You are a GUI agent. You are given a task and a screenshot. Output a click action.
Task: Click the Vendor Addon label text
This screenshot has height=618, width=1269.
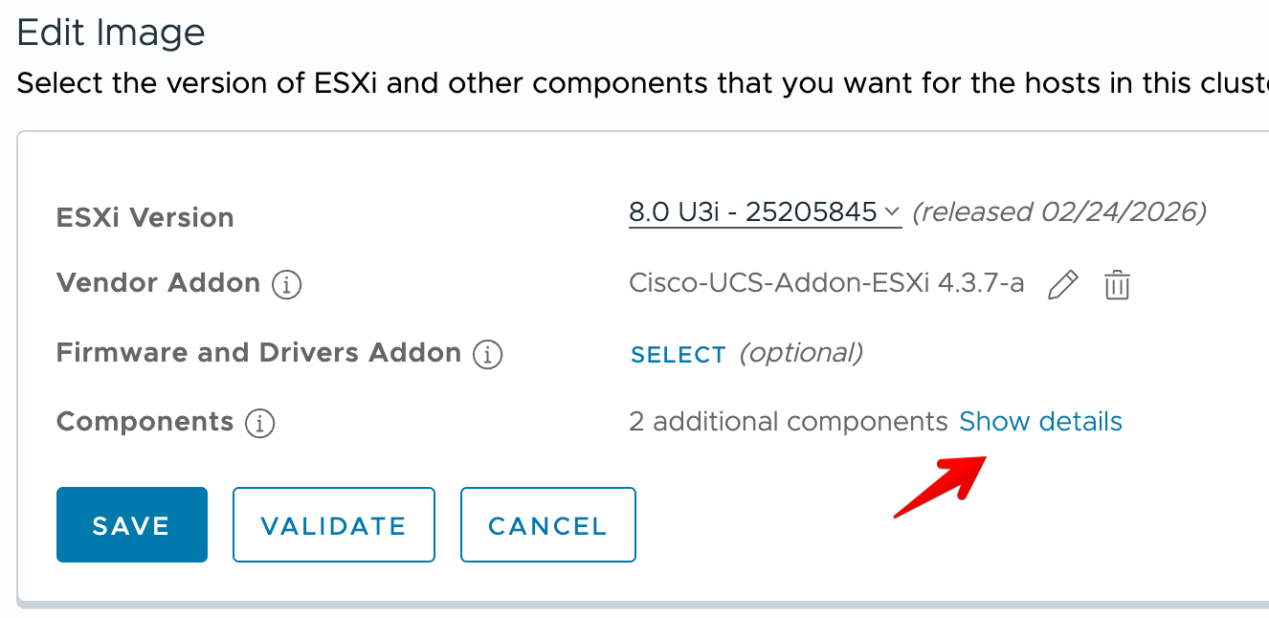[158, 283]
